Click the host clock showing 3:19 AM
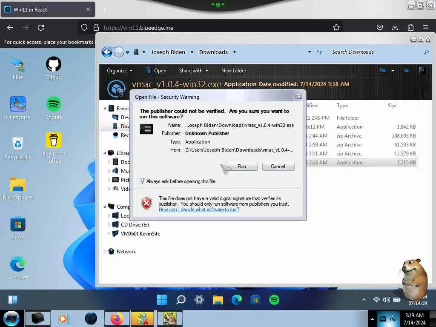The image size is (436, 327). click(x=414, y=319)
